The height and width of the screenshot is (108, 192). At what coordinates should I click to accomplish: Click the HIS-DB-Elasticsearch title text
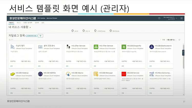click(163, 46)
